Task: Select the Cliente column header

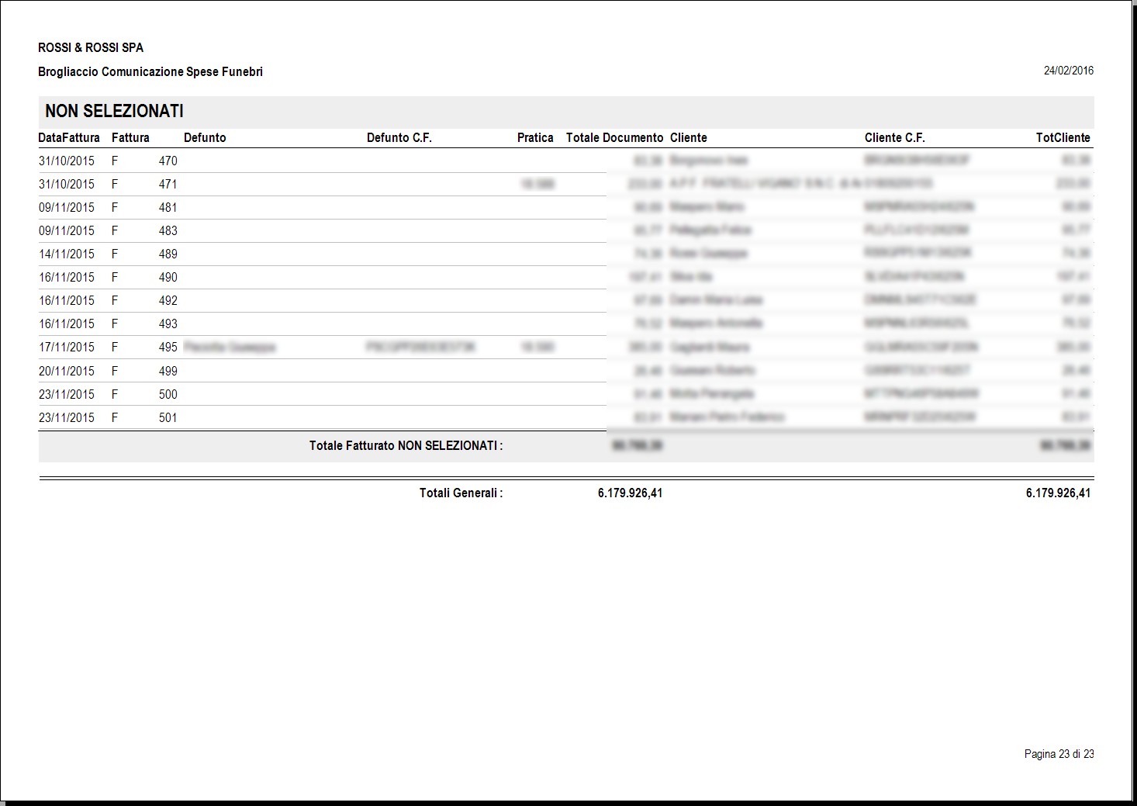Action: click(x=689, y=137)
